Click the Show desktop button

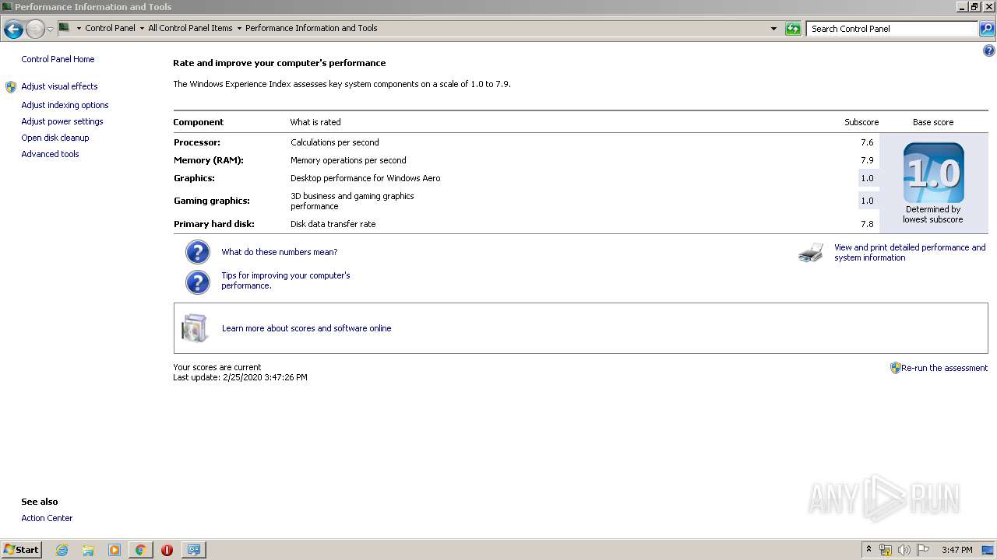988,550
